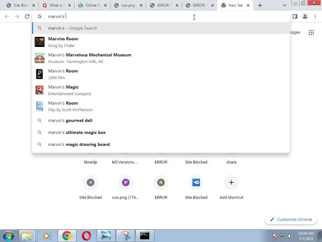Open the Chrome three-dot menu

pos(315,16)
